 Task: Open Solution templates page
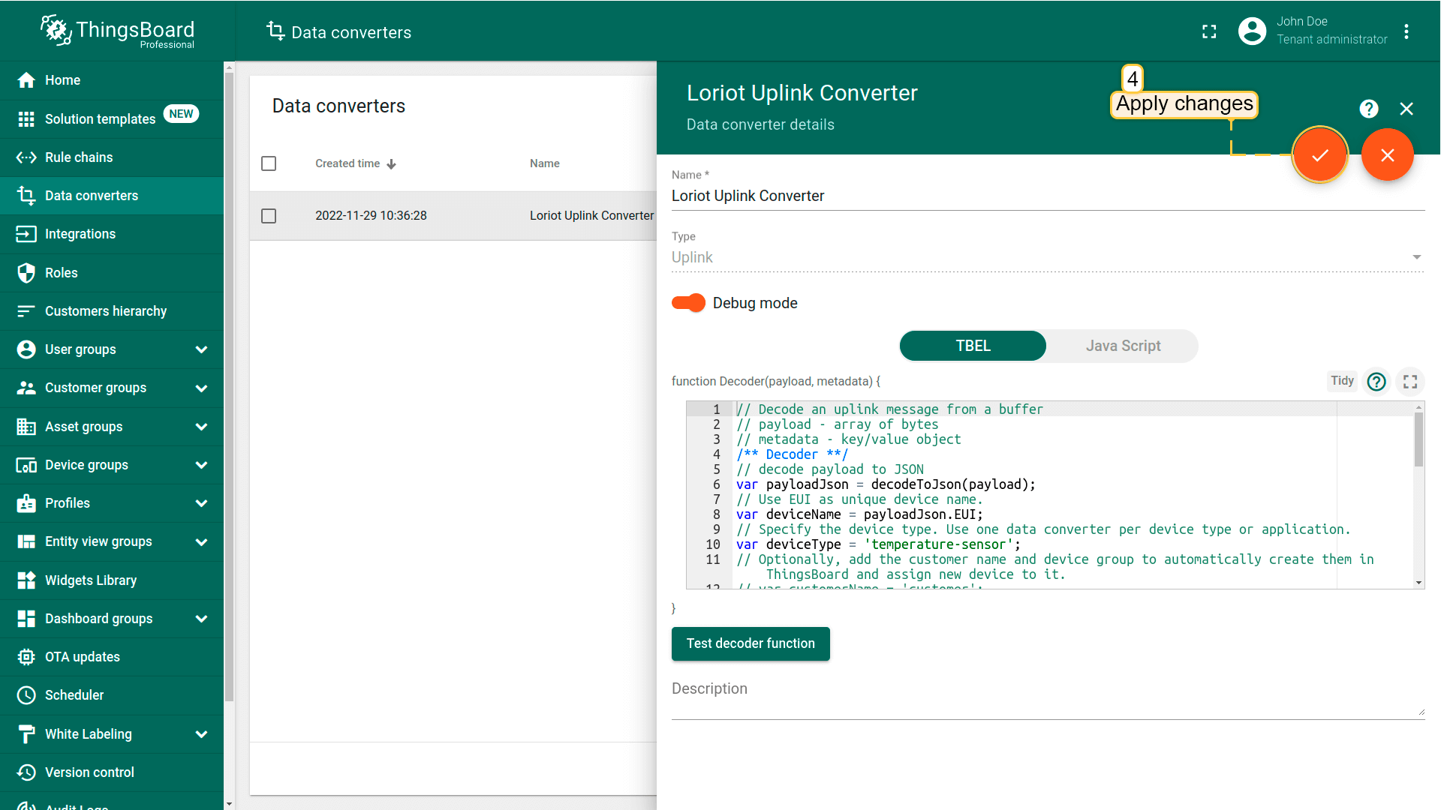112,118
